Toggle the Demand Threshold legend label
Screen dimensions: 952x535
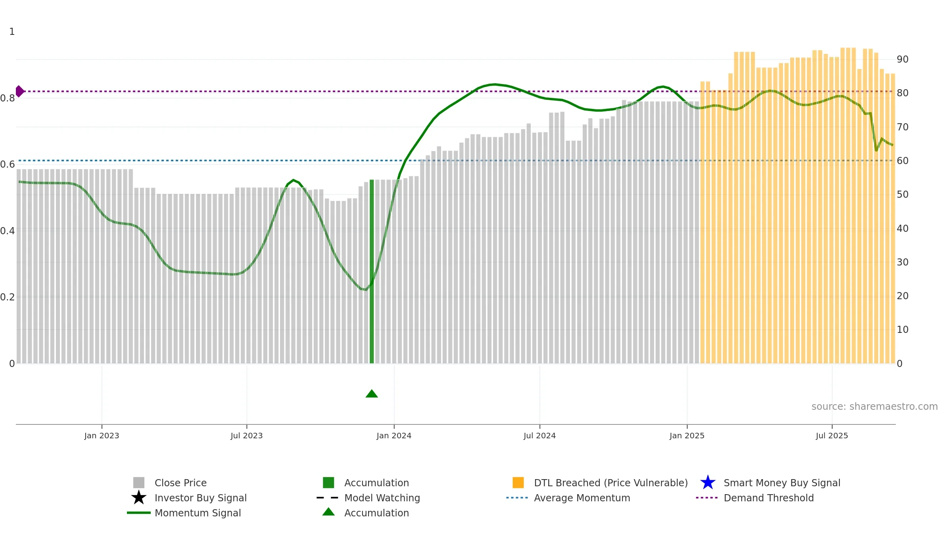[x=769, y=498]
